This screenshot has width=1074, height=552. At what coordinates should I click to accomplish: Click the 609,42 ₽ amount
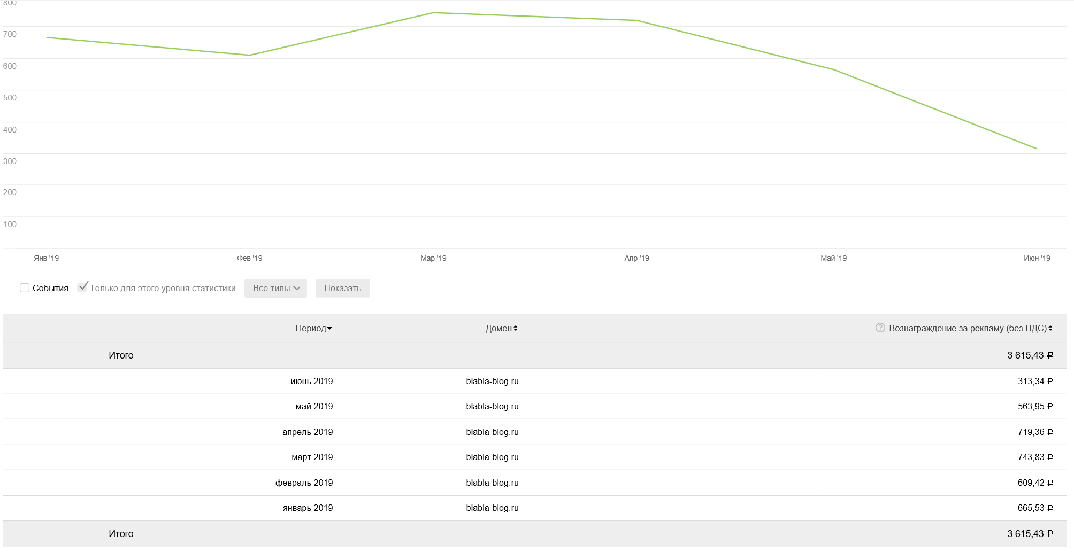click(1035, 483)
